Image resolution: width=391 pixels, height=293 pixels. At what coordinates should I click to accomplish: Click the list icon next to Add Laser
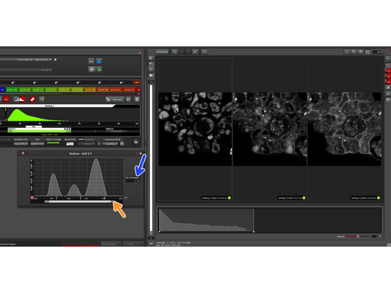128,100
